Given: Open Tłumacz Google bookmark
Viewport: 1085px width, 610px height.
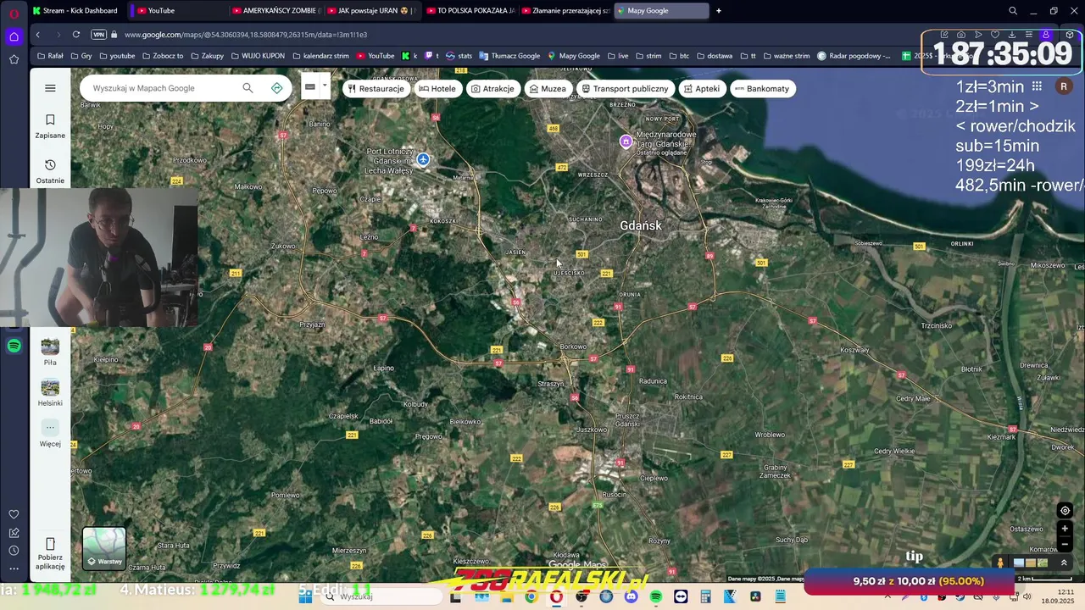Looking at the screenshot, I should click(509, 56).
